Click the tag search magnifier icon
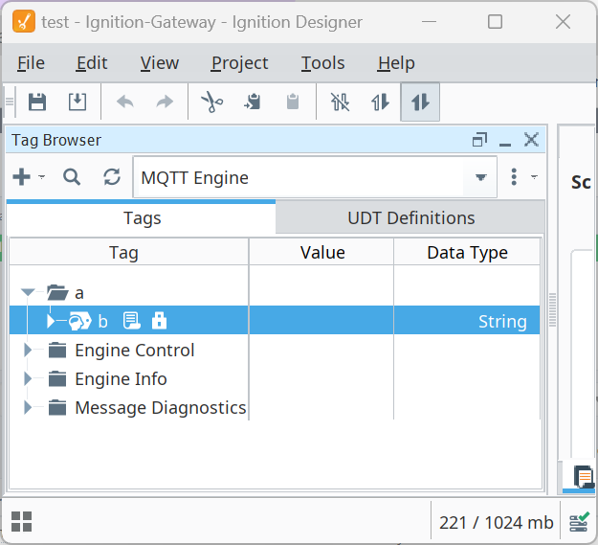The height and width of the screenshot is (545, 598). pos(72,177)
